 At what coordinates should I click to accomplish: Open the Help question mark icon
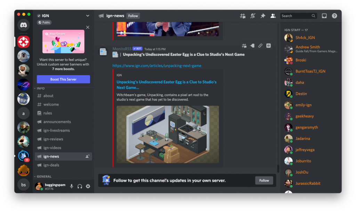click(334, 16)
